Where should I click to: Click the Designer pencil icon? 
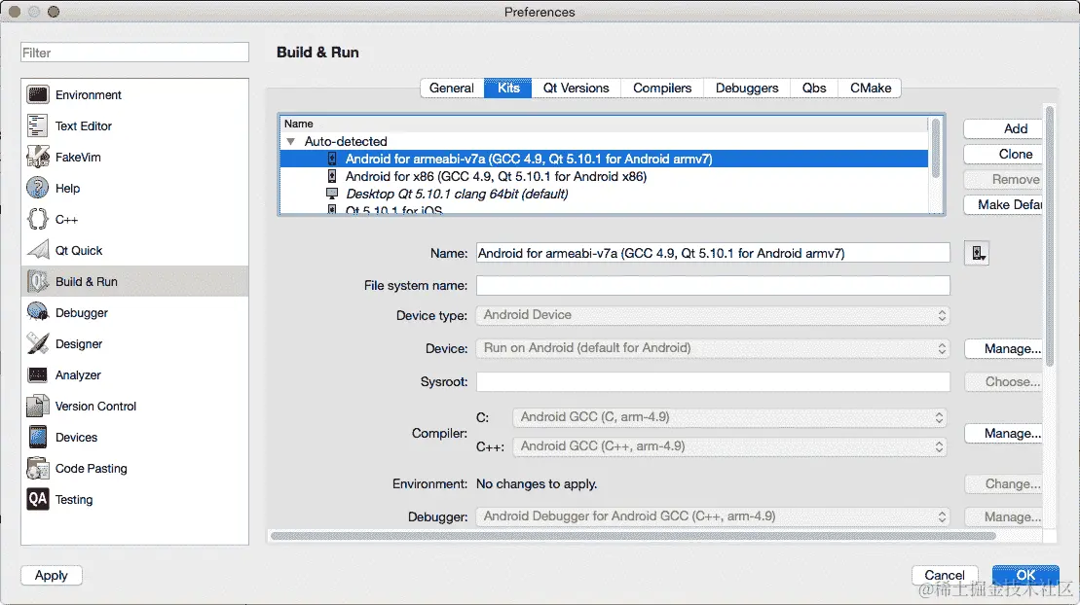[x=37, y=342]
